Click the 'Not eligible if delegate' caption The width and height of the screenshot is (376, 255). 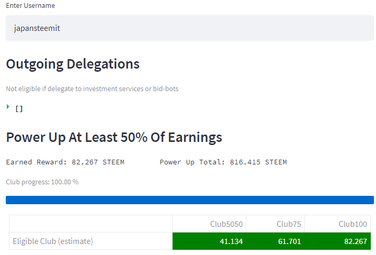pyautogui.click(x=92, y=89)
